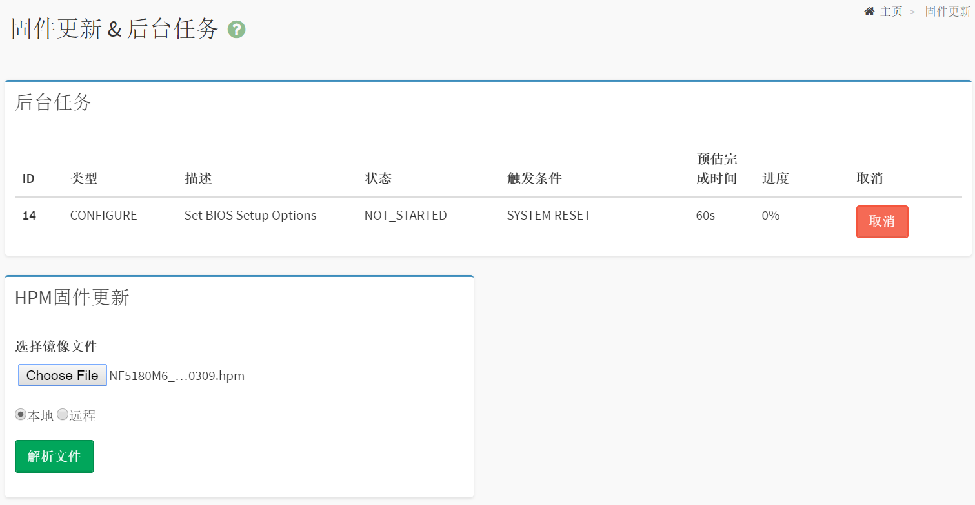Click the 进度 column header
The height and width of the screenshot is (505, 975).
point(776,178)
